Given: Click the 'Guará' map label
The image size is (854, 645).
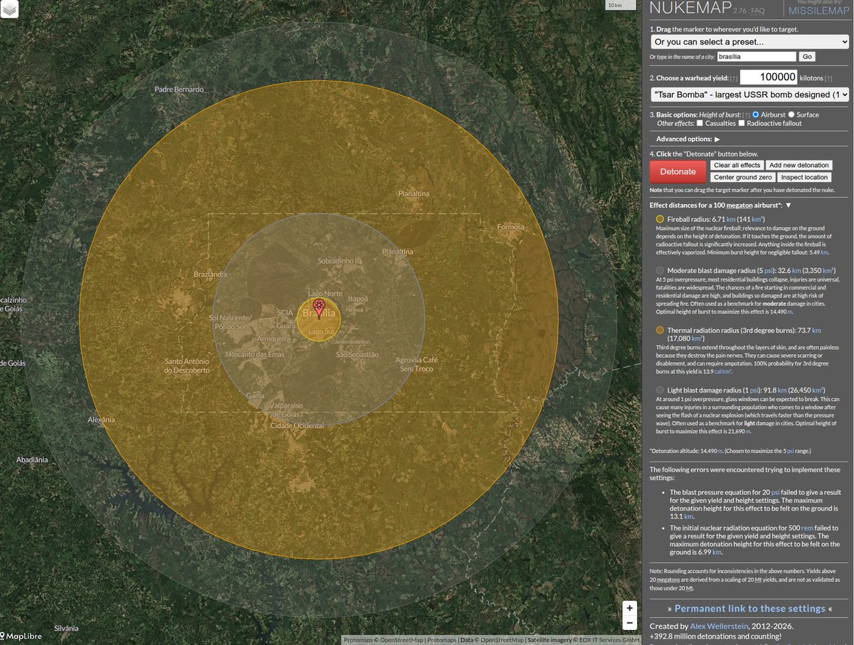Looking at the screenshot, I should (x=286, y=325).
